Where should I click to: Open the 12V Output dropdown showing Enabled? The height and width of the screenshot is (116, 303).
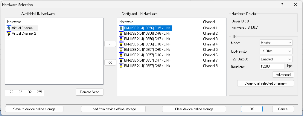click(x=276, y=59)
